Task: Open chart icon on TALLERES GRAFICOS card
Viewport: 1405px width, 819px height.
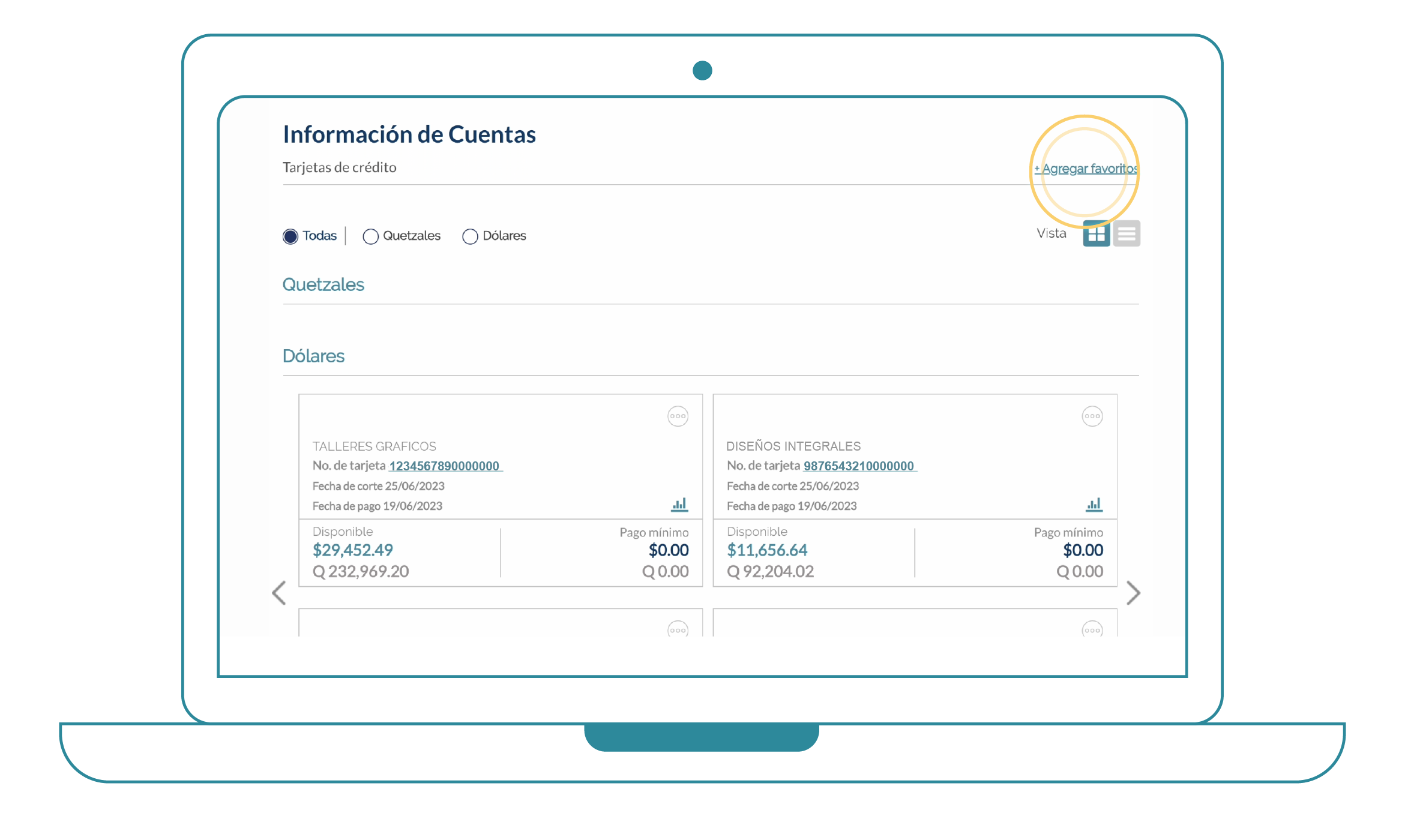Action: (x=679, y=505)
